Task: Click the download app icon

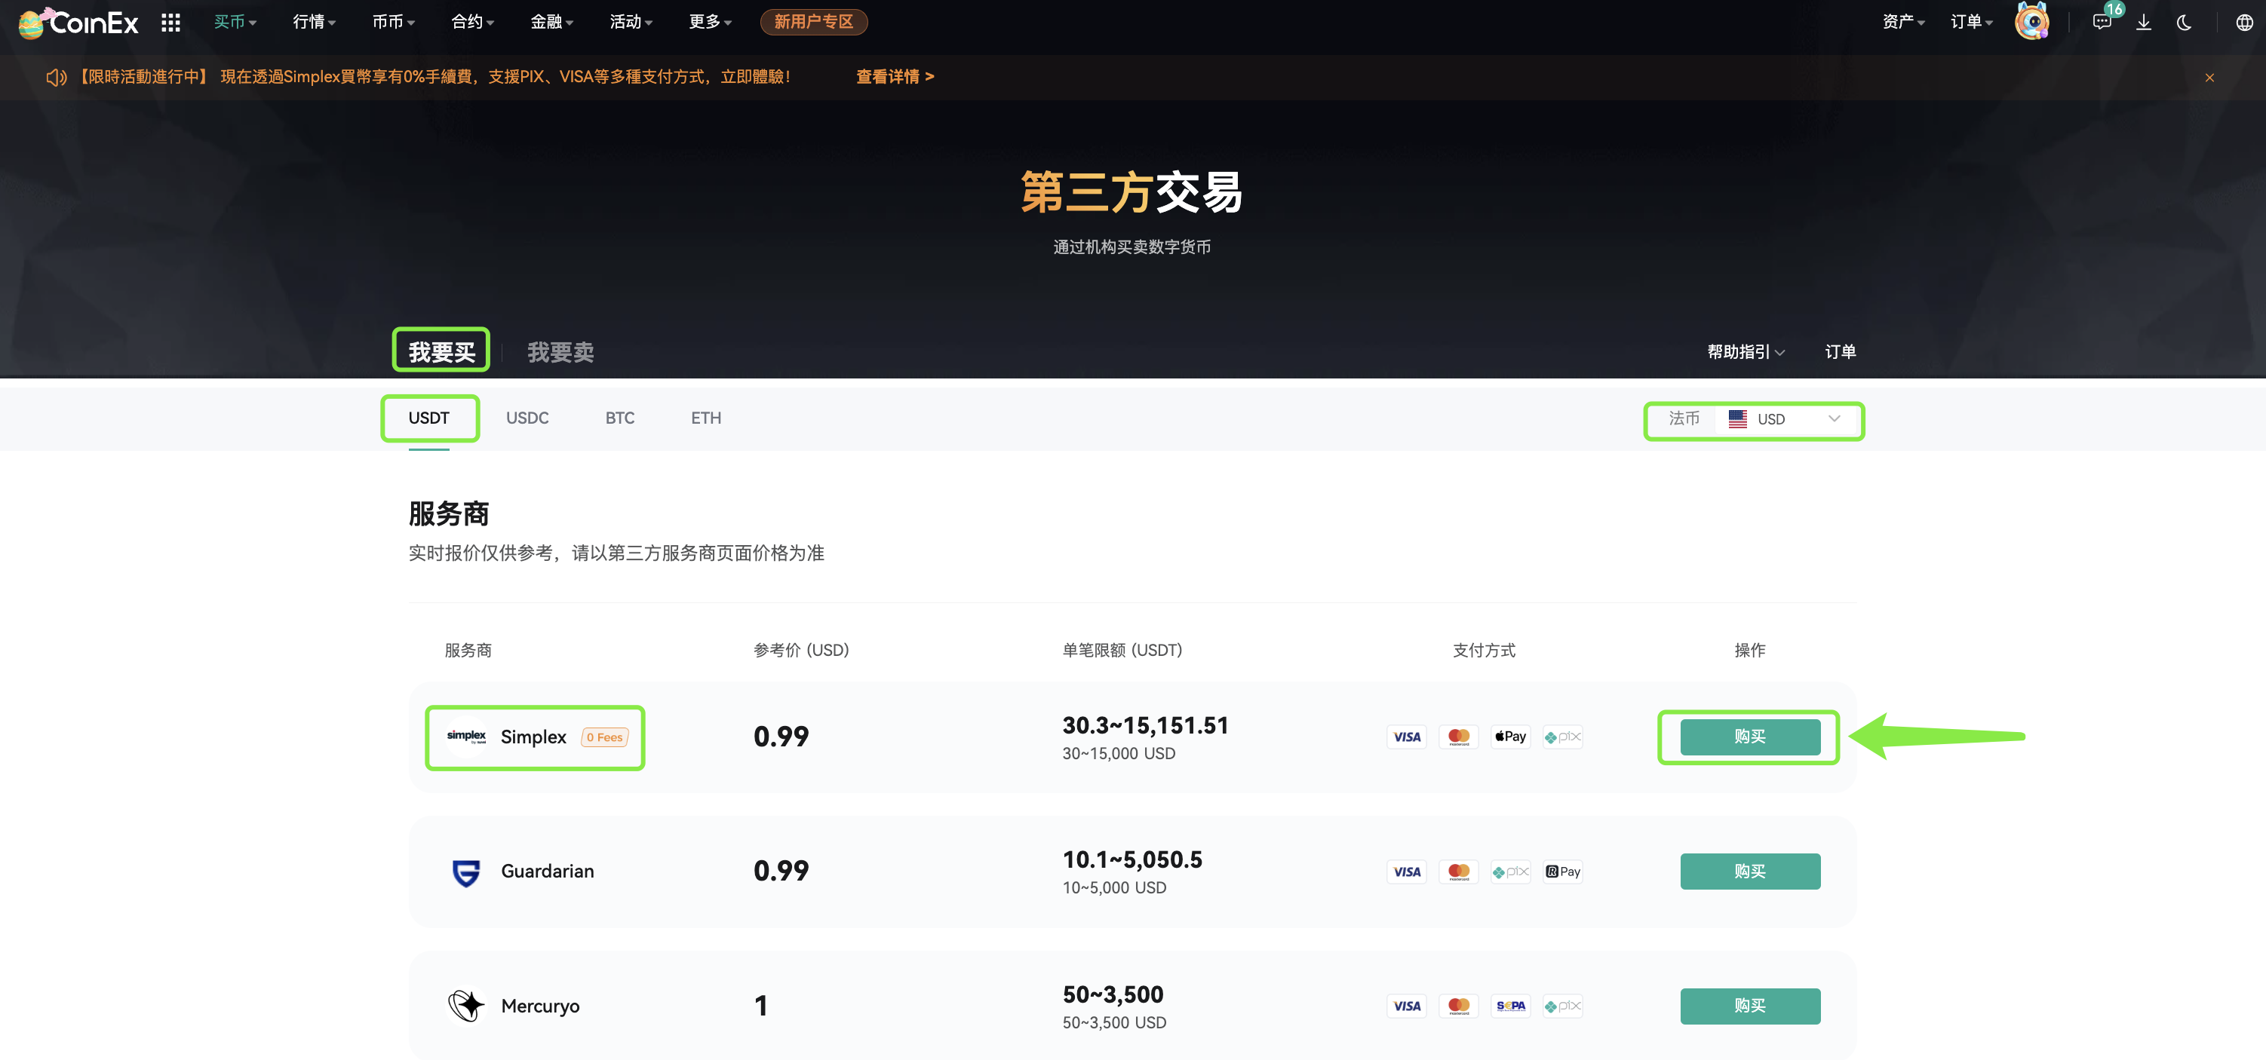Action: (2144, 22)
